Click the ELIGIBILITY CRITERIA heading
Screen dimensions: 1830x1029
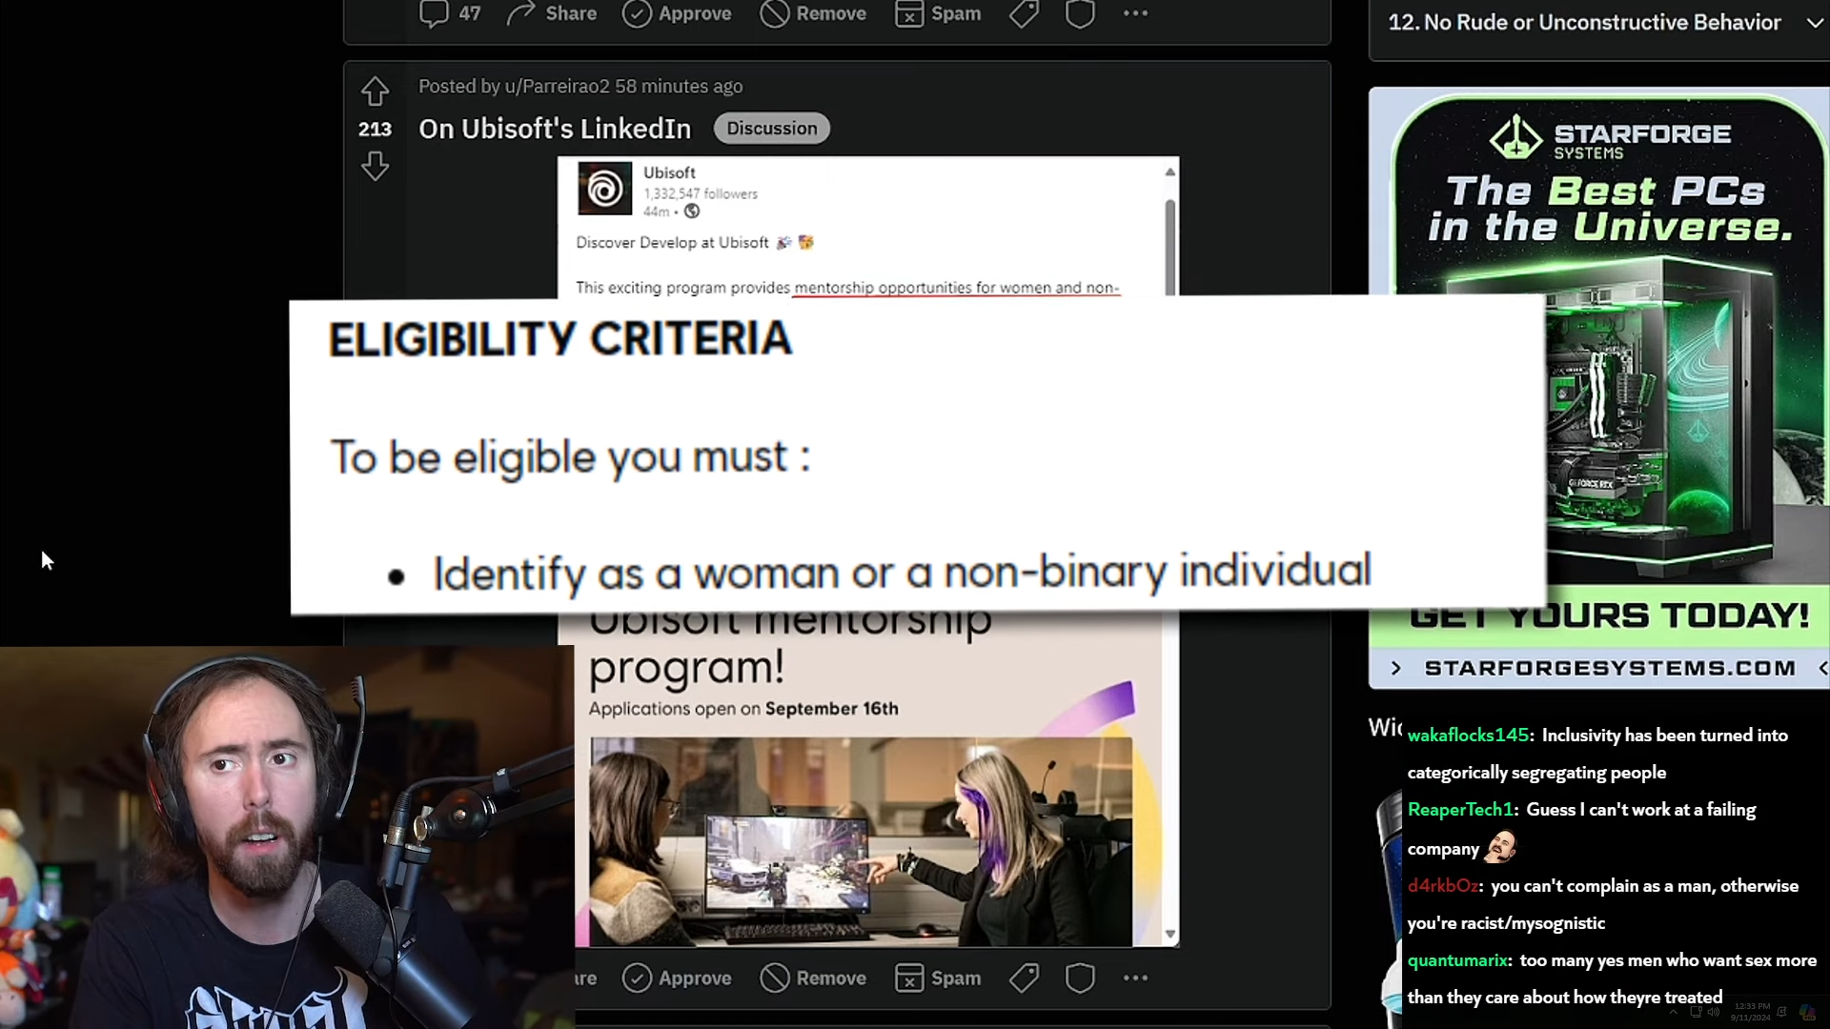(x=559, y=339)
